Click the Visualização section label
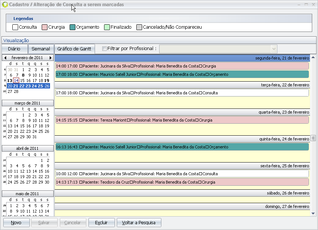The height and width of the screenshot is (230, 318). click(x=16, y=41)
